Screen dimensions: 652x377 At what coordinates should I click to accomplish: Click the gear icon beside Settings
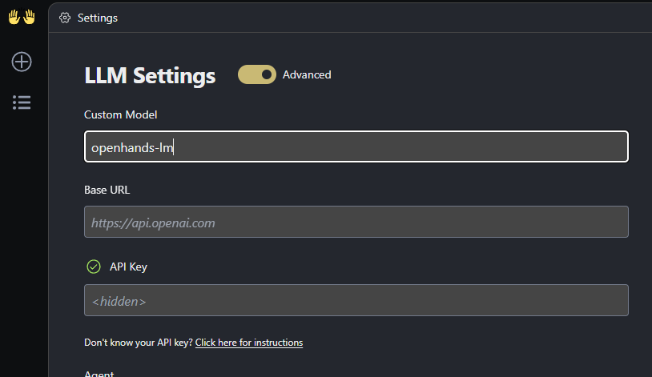tap(65, 18)
